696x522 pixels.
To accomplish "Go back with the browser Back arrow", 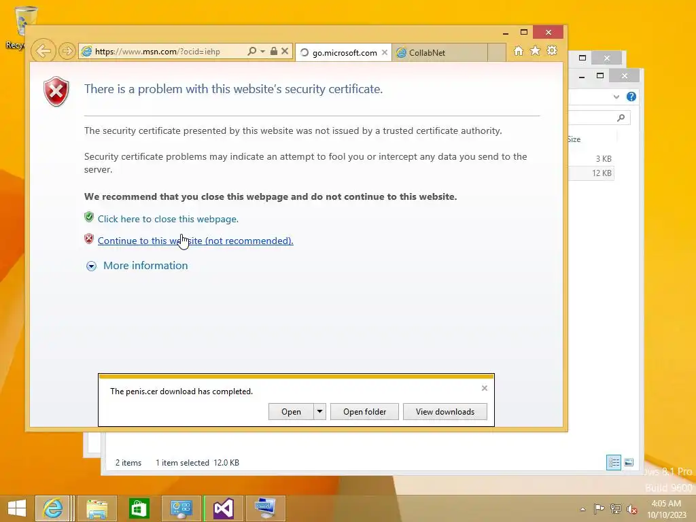I will pyautogui.click(x=43, y=51).
